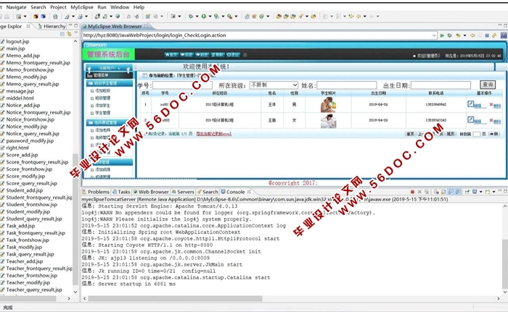The height and width of the screenshot is (312, 508).
Task: Switch to the Hierarchy tab
Action: pos(52,26)
